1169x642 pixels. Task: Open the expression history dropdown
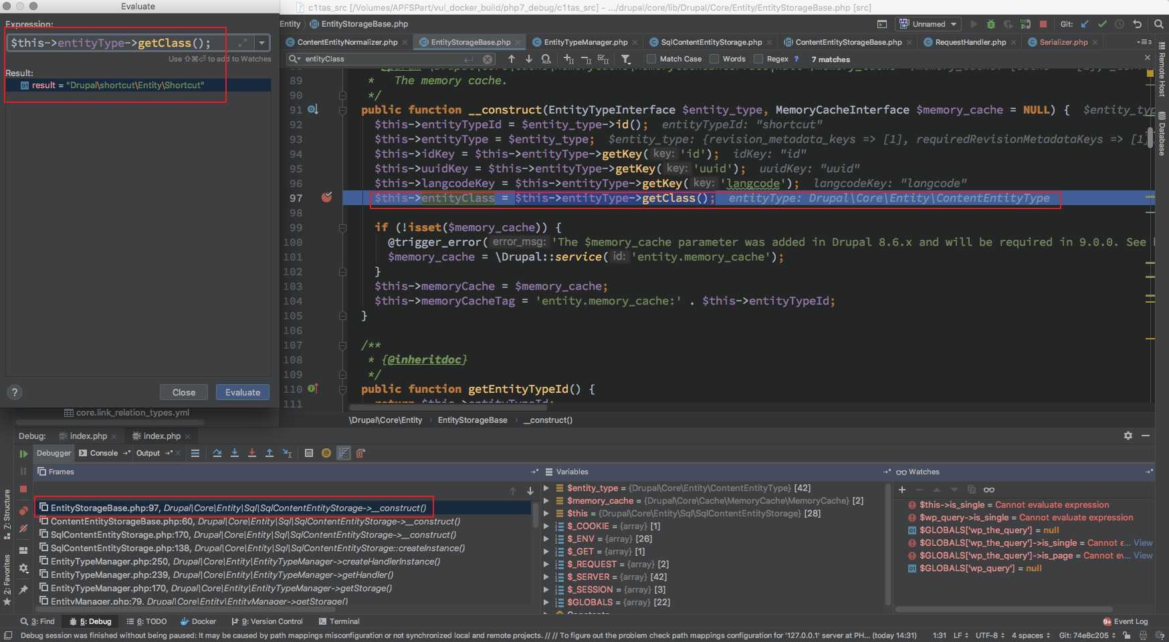(x=261, y=43)
